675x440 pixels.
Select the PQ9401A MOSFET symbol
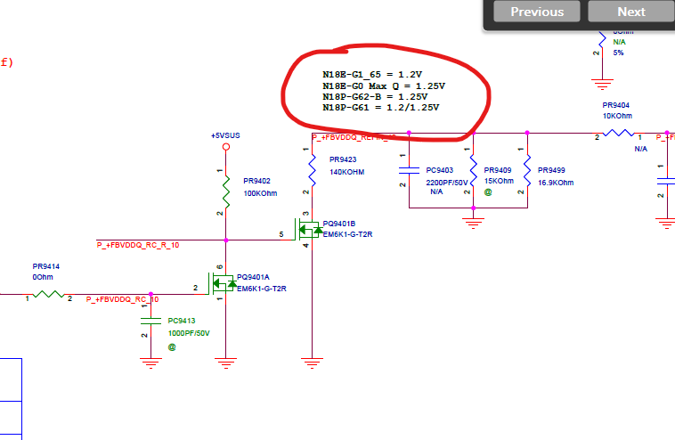pyautogui.click(x=223, y=284)
